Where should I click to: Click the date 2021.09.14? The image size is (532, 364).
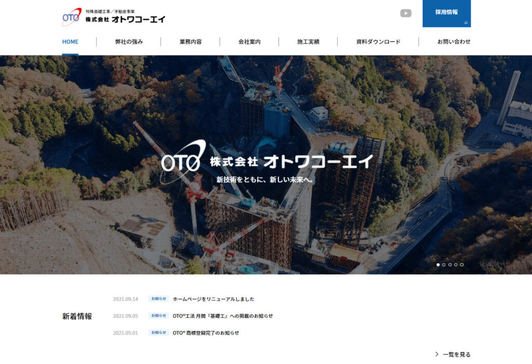point(126,299)
